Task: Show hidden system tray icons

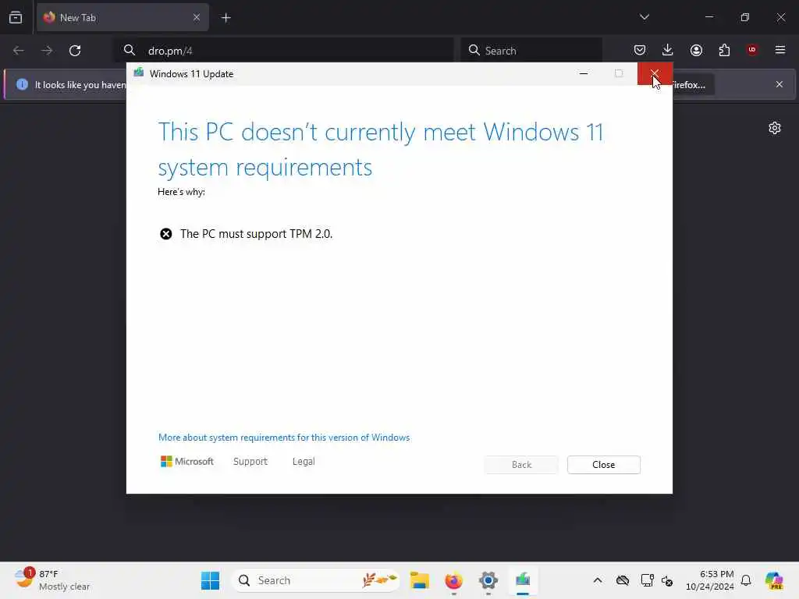Action: pos(598,580)
